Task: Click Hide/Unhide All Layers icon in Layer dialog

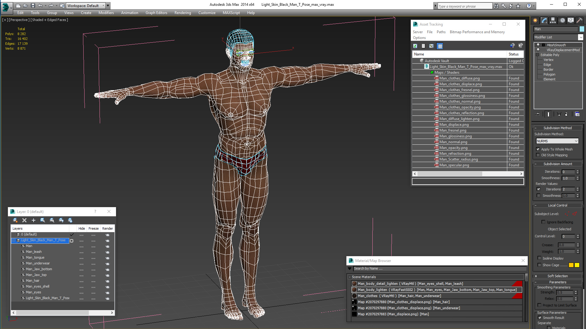Action: tap(61, 220)
